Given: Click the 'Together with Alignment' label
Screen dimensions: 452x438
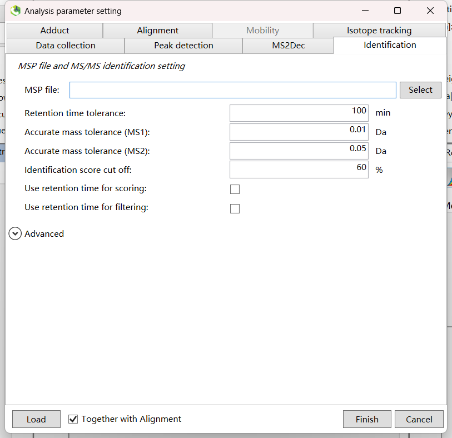Looking at the screenshot, I should [131, 419].
